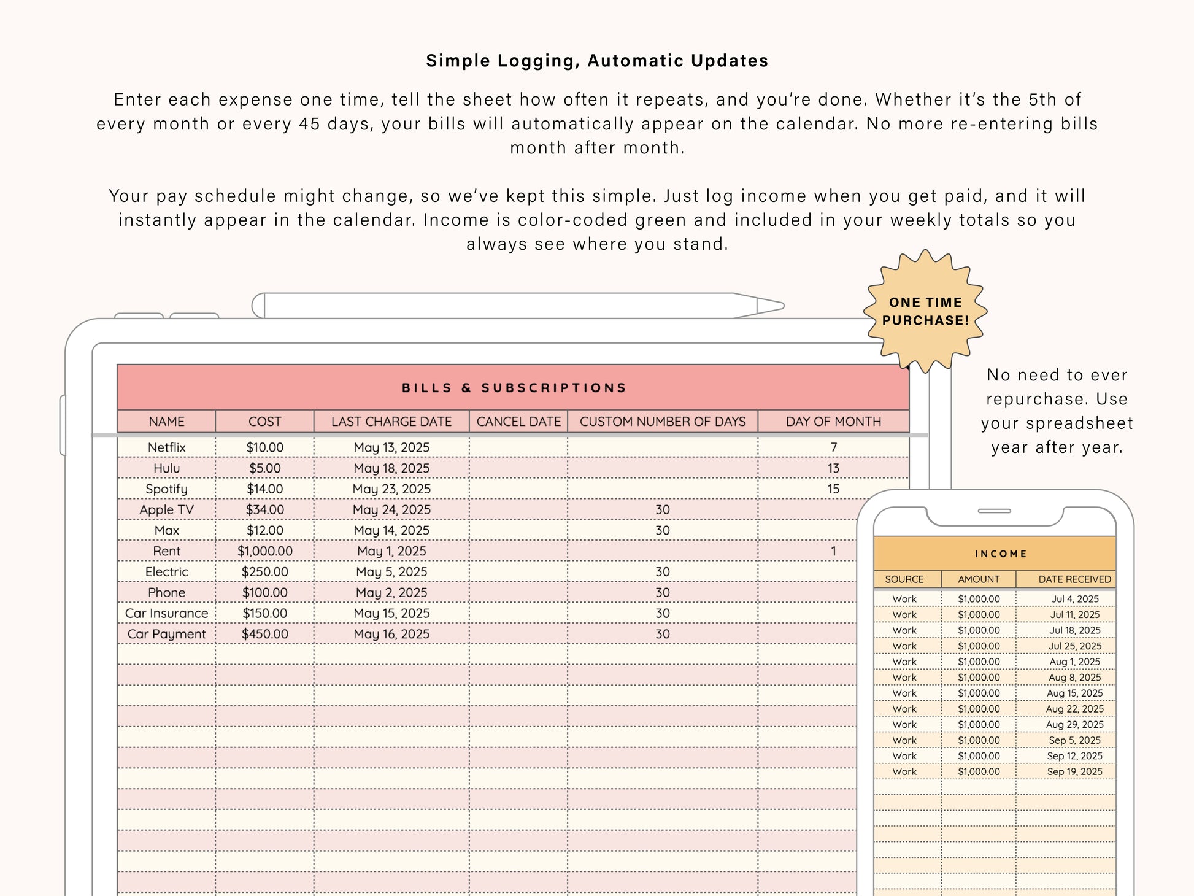
Task: Select the May 18, 2025 charge date
Action: pos(391,468)
